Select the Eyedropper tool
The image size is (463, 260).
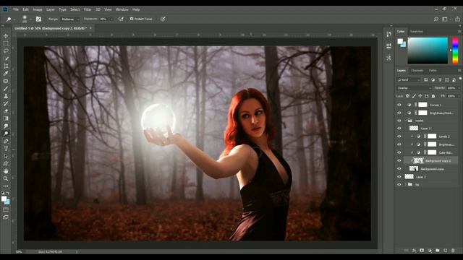pos(6,74)
